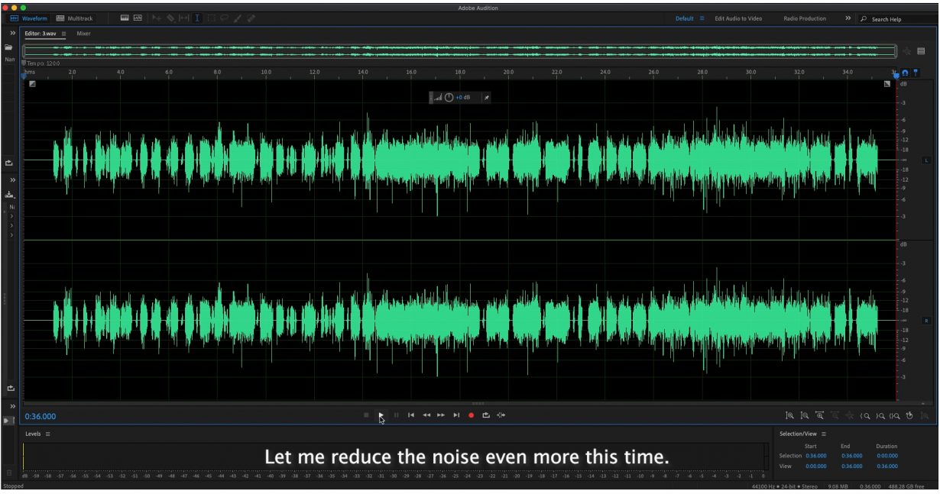940x494 pixels.
Task: Move playhead to previous marker
Action: [410, 415]
